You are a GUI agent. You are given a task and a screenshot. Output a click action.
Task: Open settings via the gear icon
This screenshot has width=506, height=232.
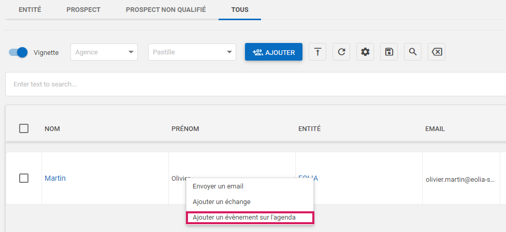(x=365, y=52)
